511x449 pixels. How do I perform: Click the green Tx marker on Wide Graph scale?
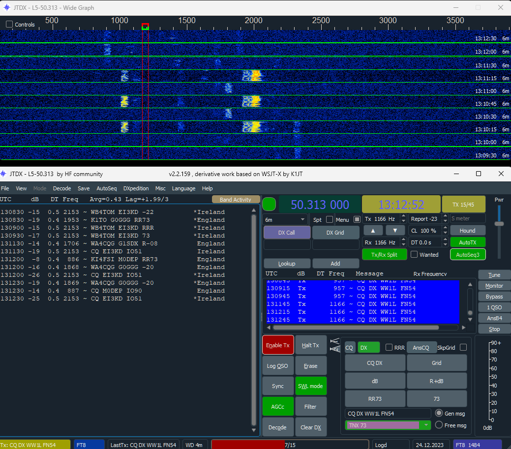click(146, 28)
